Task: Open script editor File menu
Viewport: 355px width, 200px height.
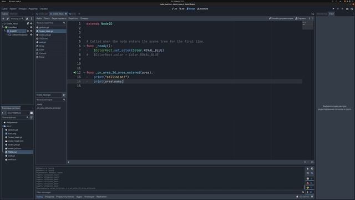Action: [39, 18]
